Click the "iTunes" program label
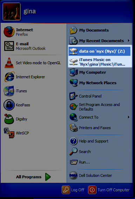The image size is (135, 199). click(21, 91)
